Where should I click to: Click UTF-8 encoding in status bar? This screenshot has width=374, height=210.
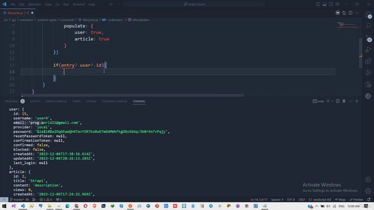291,199
